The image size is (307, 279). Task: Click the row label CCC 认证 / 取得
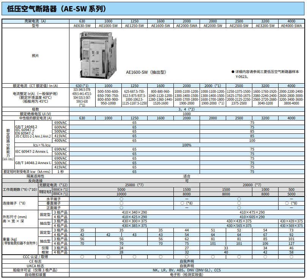pyautogui.click(x=35, y=257)
